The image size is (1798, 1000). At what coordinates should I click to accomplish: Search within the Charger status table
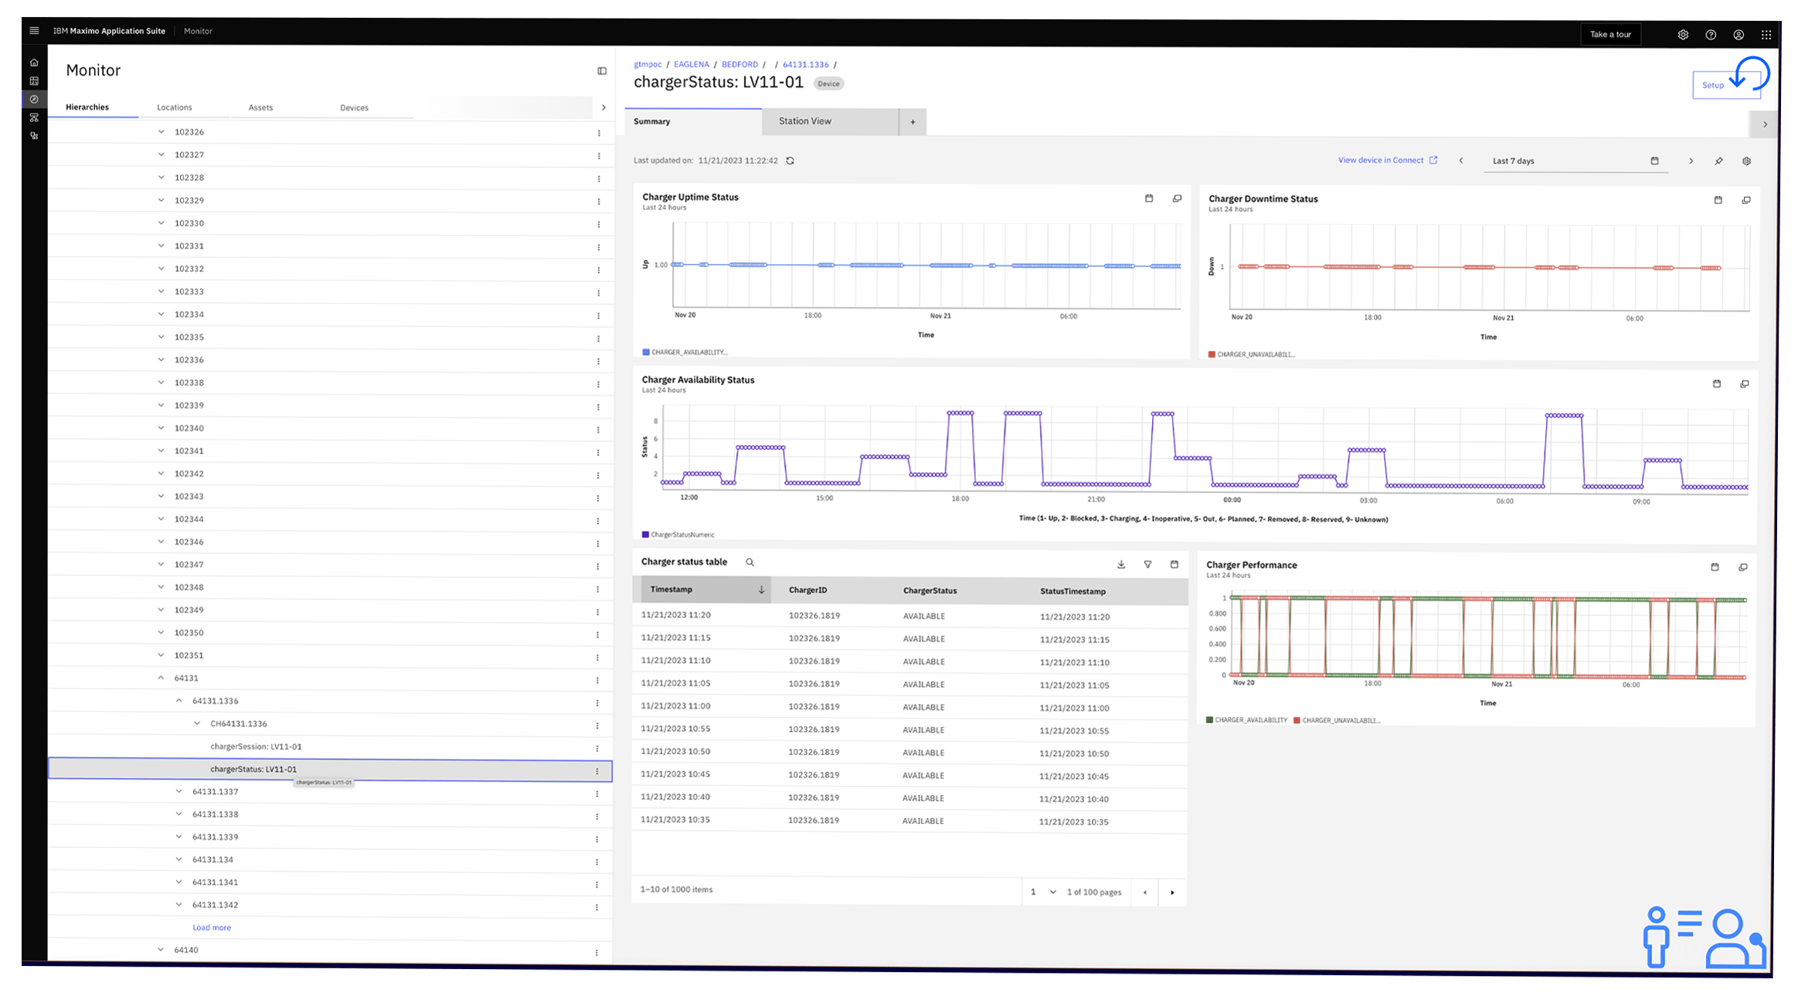tap(749, 563)
